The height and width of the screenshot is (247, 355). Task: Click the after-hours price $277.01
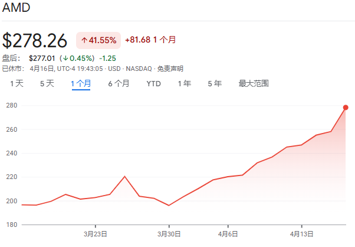pyautogui.click(x=41, y=58)
